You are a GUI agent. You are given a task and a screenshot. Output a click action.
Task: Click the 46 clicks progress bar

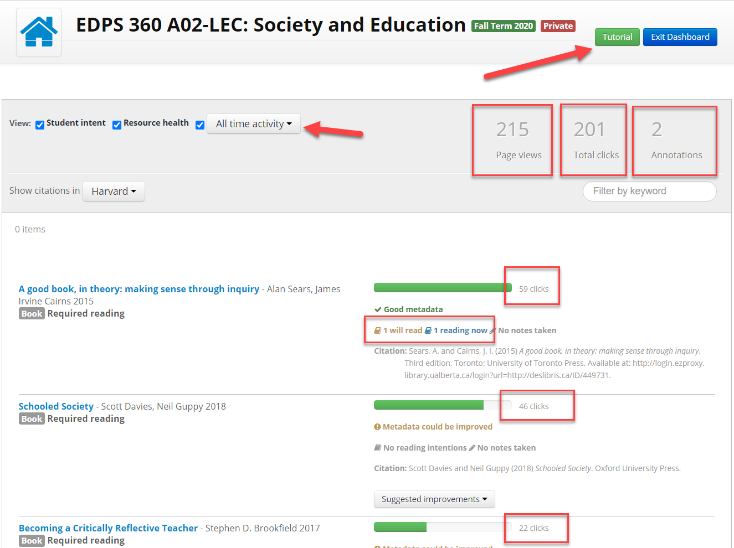tap(443, 405)
